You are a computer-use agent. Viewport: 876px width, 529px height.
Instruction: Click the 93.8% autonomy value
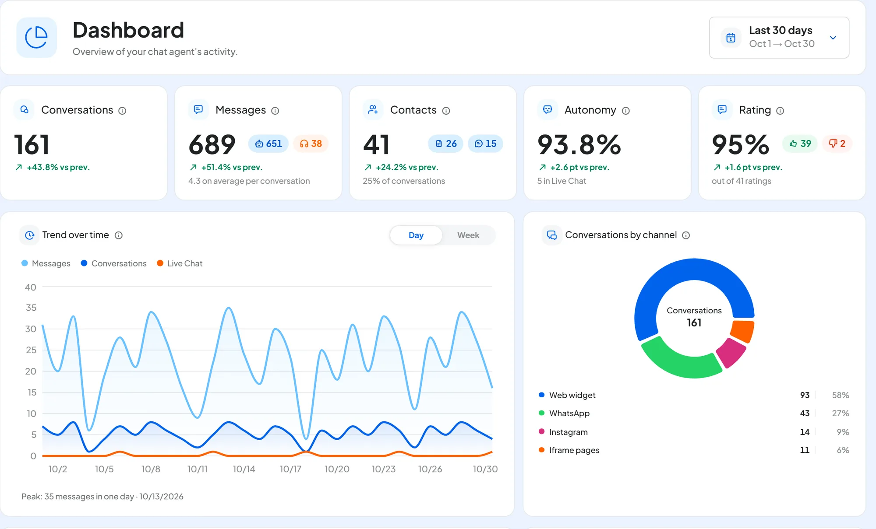(x=579, y=144)
